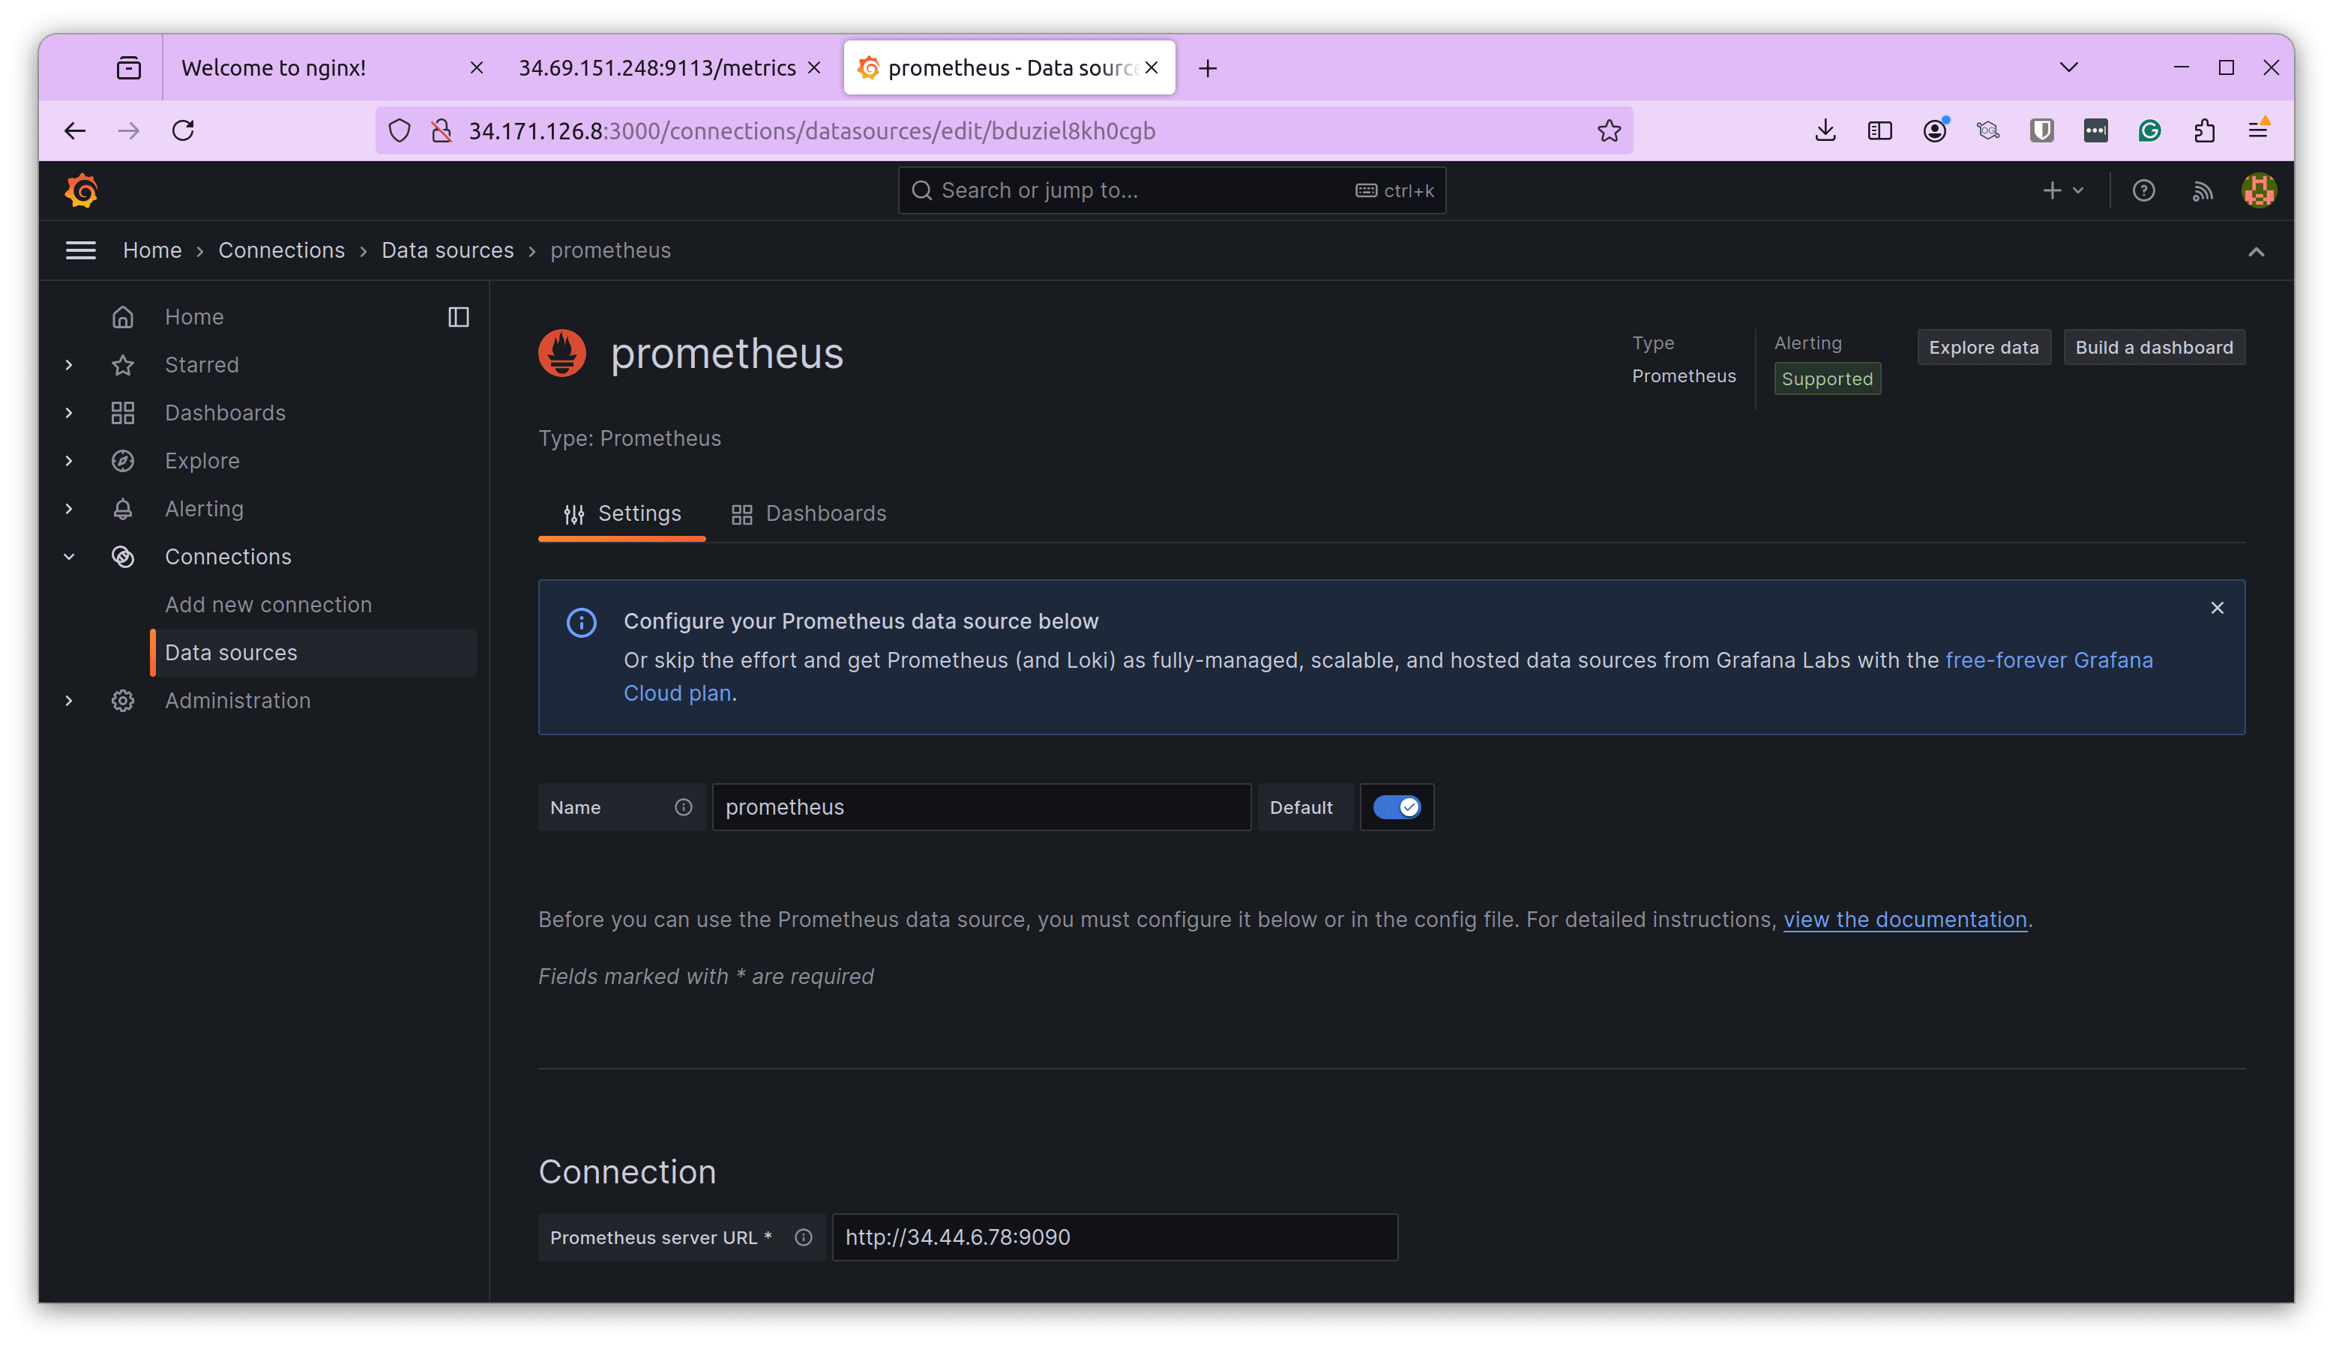Click the Explore data button
The image size is (2333, 1346).
(x=1984, y=348)
